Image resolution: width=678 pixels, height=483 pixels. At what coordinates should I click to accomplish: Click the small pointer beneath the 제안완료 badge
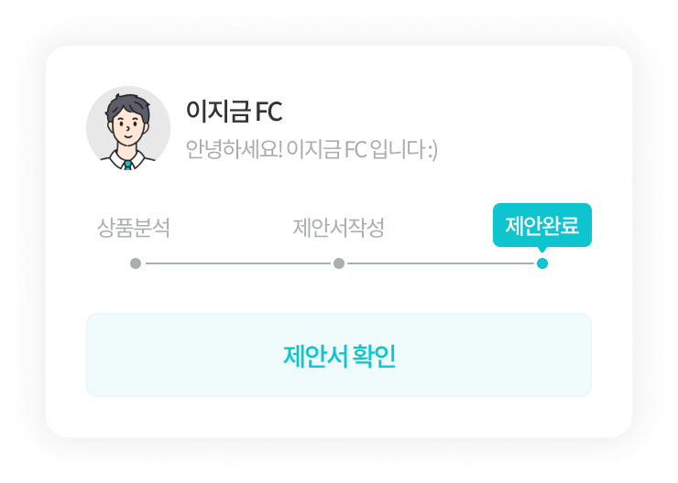coord(542,250)
